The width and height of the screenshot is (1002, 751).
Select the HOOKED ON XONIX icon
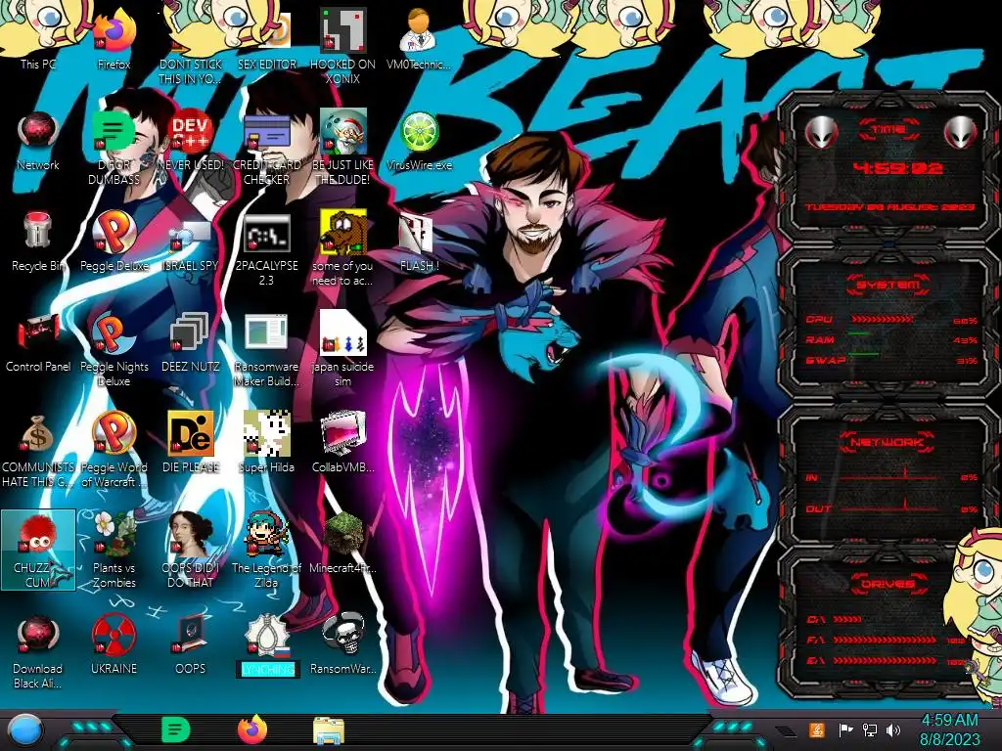click(x=342, y=46)
